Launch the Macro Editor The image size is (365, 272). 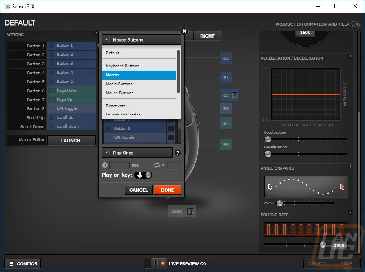[x=71, y=141]
